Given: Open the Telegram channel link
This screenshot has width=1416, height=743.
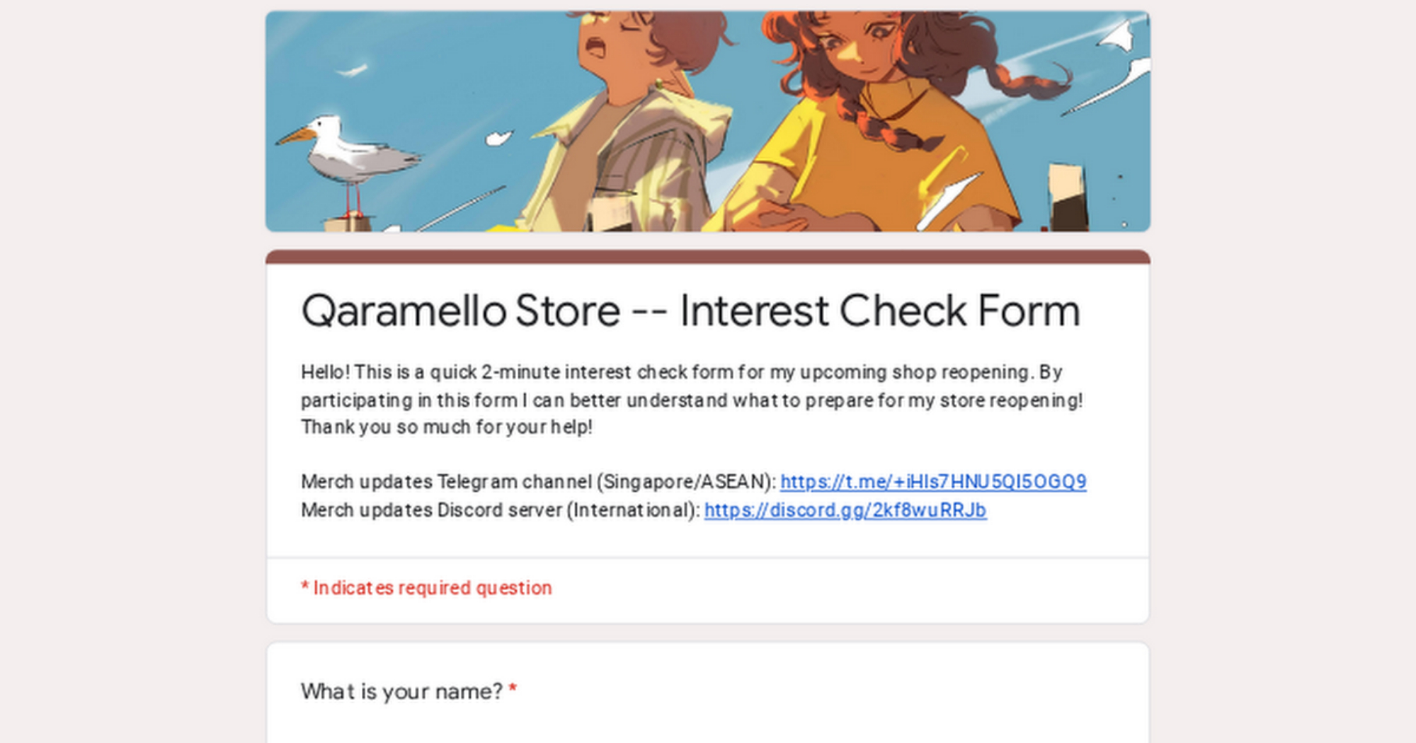Looking at the screenshot, I should (x=932, y=482).
